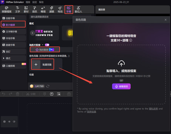Open the 隱私政策 privacy policy link
This screenshot has height=134, width=171.
pyautogui.click(x=153, y=109)
